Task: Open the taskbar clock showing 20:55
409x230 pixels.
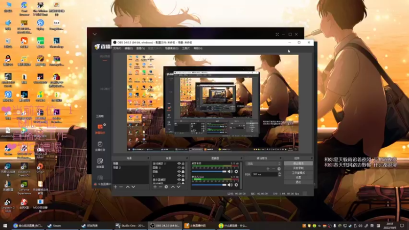Action: click(390, 225)
